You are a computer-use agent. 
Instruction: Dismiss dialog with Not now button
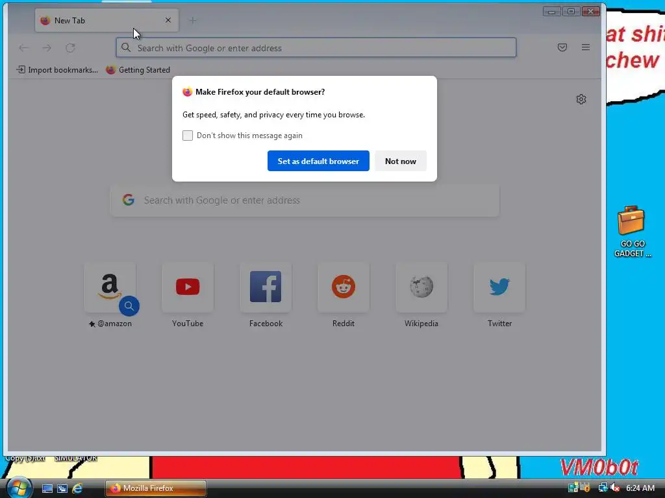(x=400, y=161)
